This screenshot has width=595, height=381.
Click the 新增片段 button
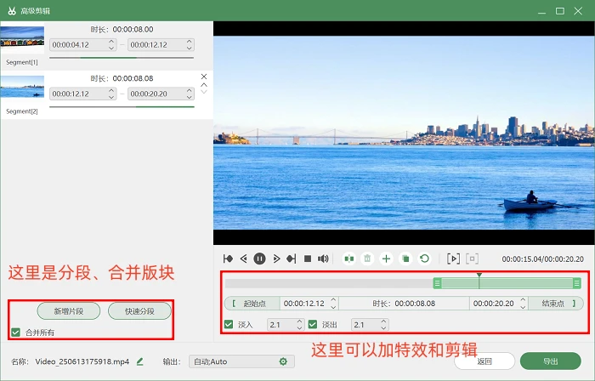[x=69, y=311]
